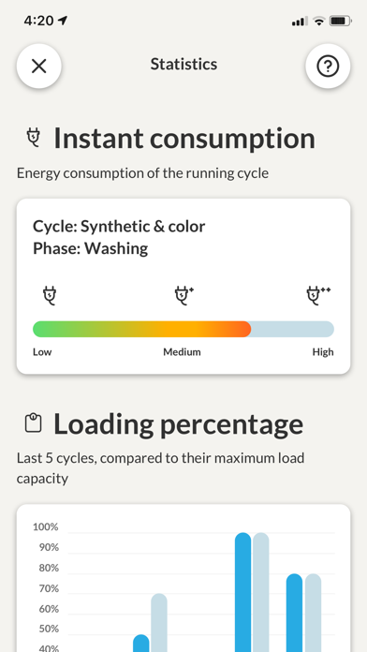Tap the plug icon beside Instant consumption

[x=34, y=139]
